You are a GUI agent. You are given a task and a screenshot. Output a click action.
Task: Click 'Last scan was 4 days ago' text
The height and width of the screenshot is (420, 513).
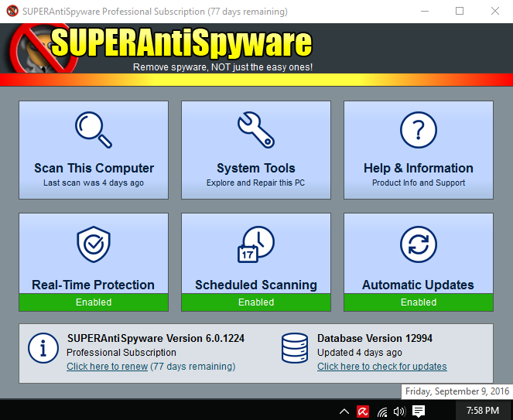(x=94, y=183)
